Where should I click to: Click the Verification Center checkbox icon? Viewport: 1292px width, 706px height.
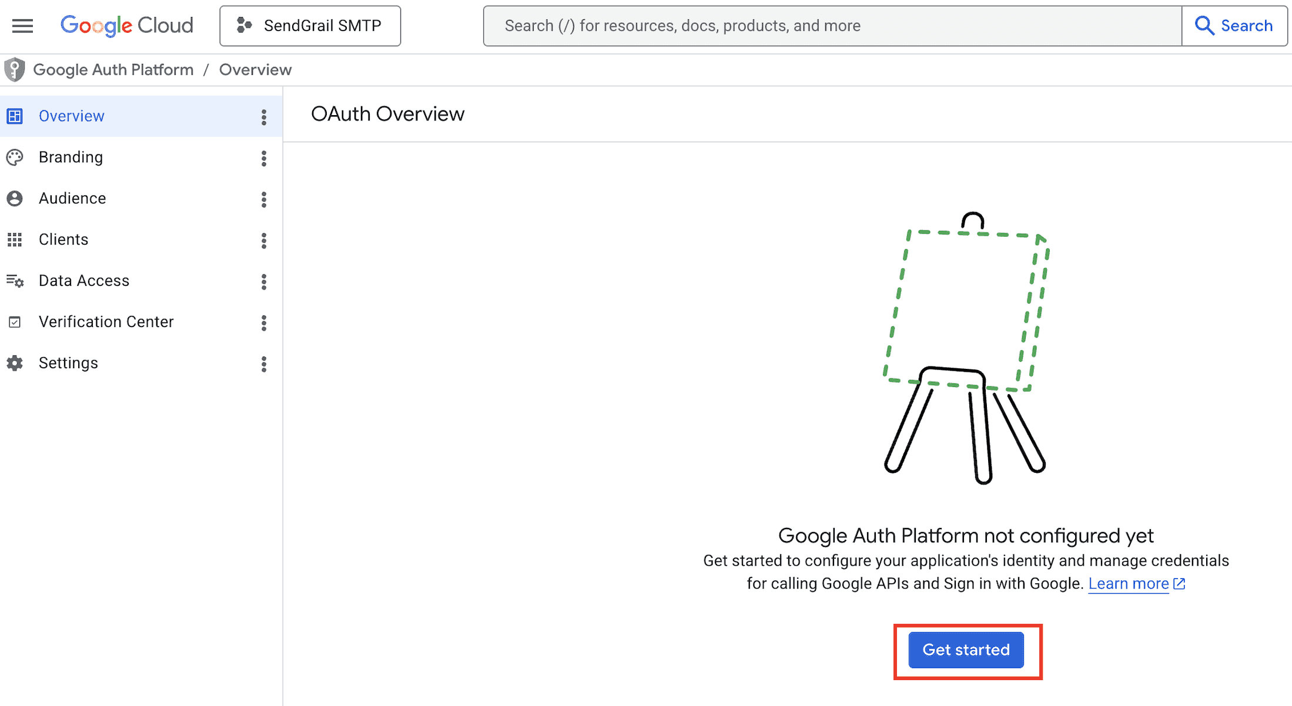pyautogui.click(x=15, y=322)
